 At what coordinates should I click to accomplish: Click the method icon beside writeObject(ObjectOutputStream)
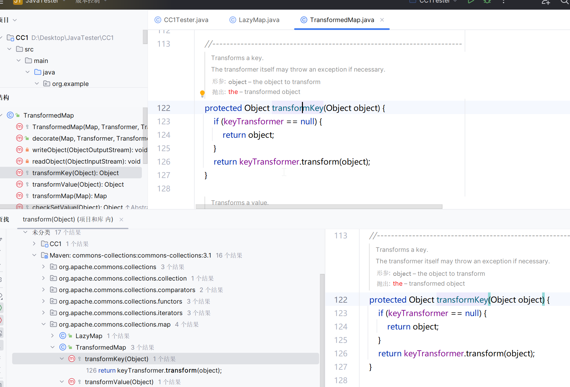[20, 150]
